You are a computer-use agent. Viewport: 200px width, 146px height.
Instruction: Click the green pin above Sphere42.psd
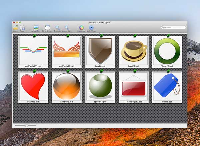coord(102,71)
